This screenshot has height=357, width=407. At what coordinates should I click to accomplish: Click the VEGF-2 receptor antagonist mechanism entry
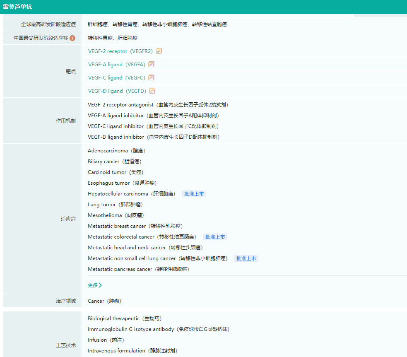158,105
